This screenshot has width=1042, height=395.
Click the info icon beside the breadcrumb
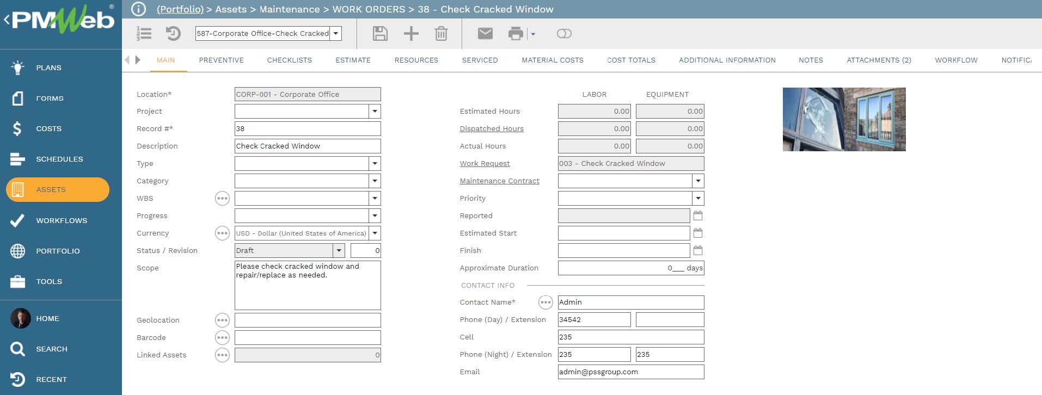139,9
